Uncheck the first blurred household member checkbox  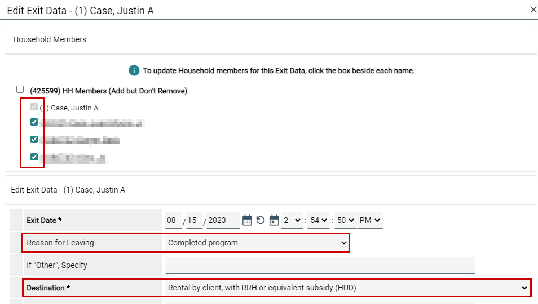pos(34,122)
